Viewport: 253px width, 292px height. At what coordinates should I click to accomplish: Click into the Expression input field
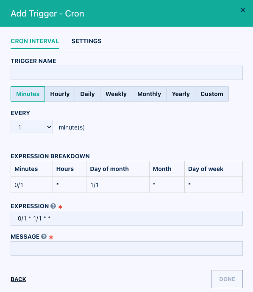point(127,218)
